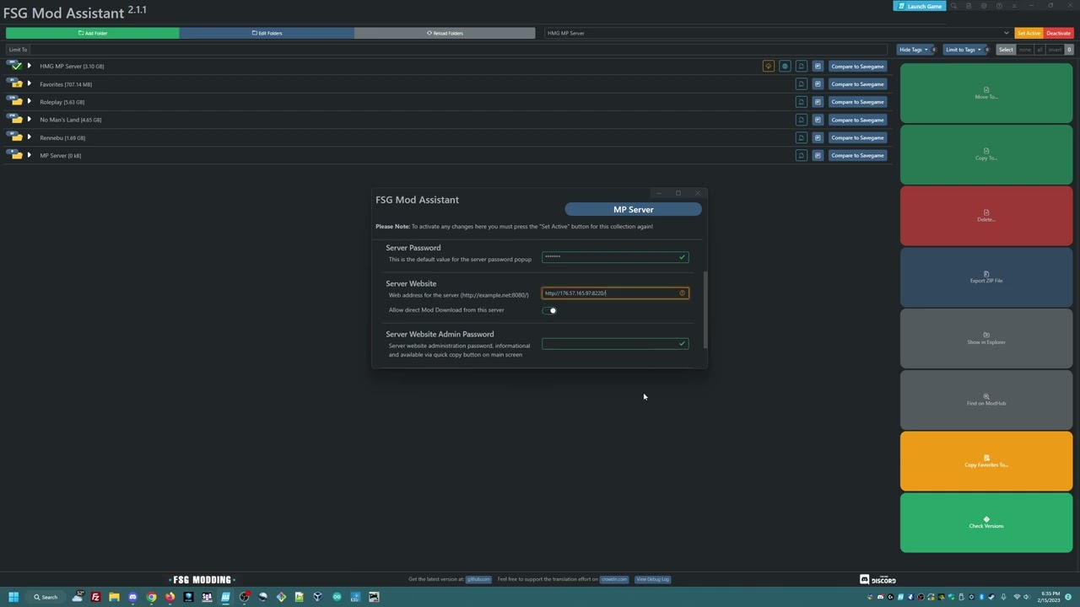The image size is (1080, 607).
Task: Click the Reload Folders tab button
Action: point(445,33)
